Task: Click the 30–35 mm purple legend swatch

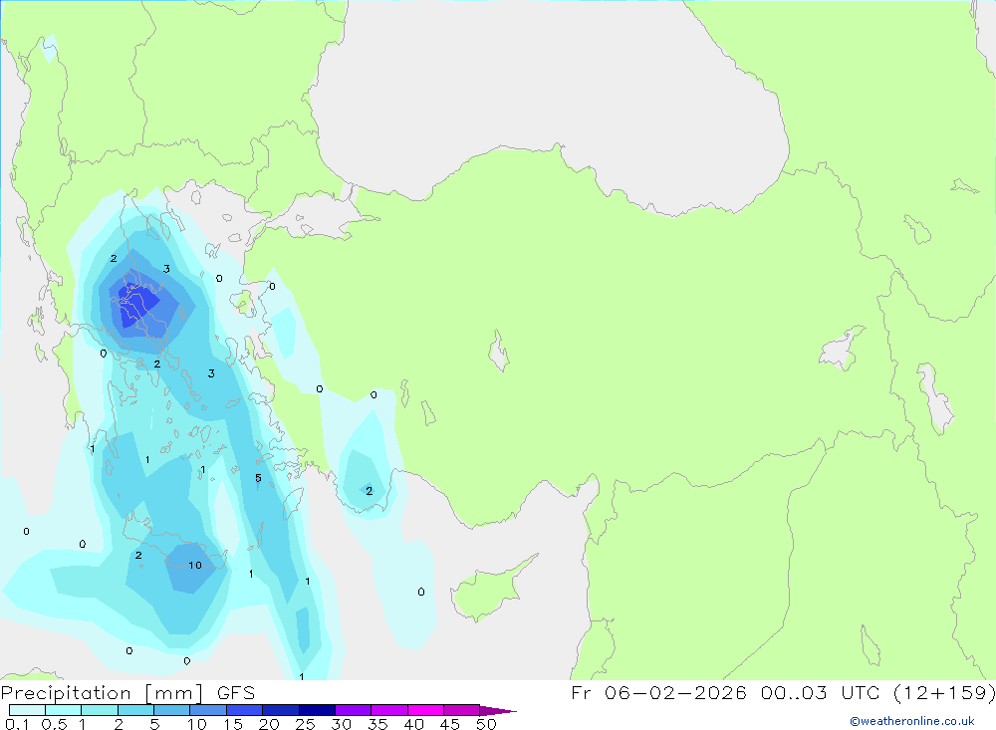Action: [354, 710]
